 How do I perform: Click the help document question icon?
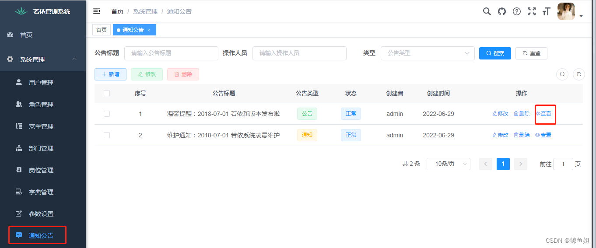point(516,11)
